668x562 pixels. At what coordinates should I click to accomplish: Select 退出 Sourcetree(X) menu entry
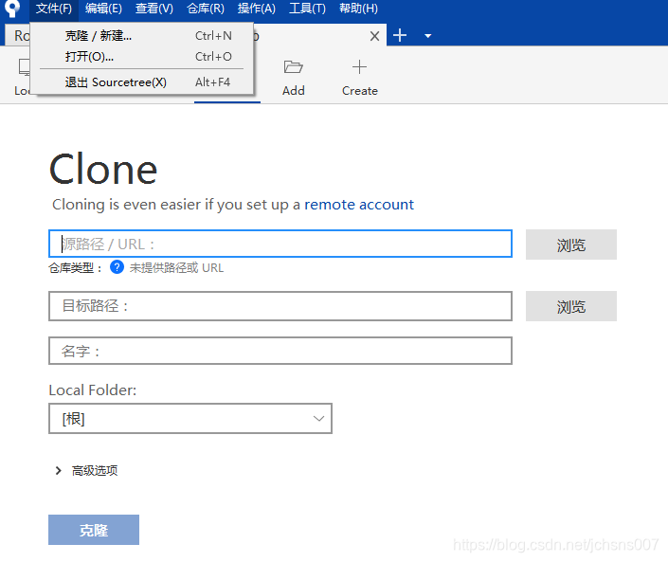(142, 82)
